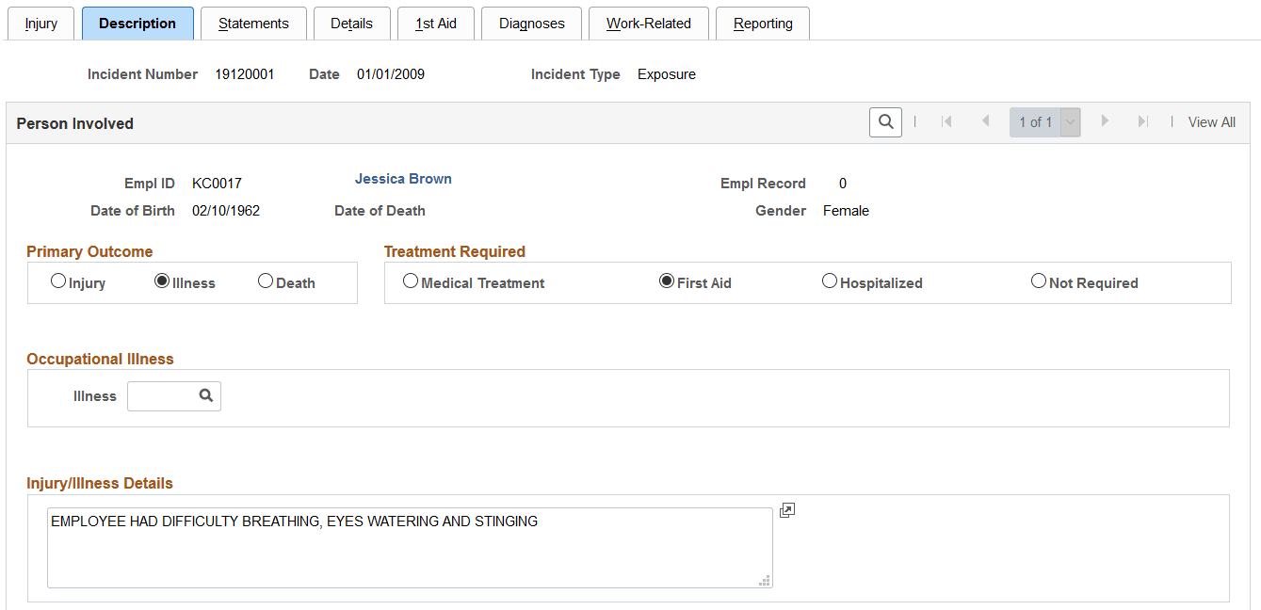The image size is (1261, 610).
Task: Switch to the 1st Aid tab
Action: pos(435,23)
